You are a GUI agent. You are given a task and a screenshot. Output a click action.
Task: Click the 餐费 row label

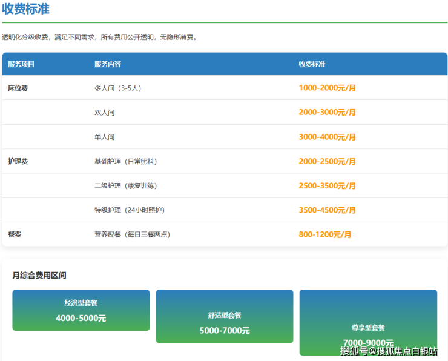coord(15,234)
